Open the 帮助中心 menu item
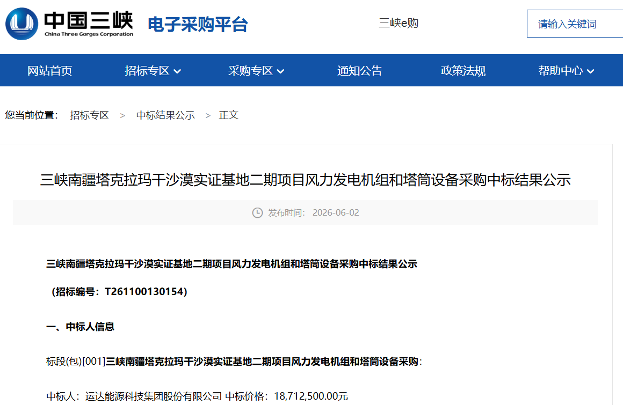Viewport: 623px width, 405px height. coord(561,71)
